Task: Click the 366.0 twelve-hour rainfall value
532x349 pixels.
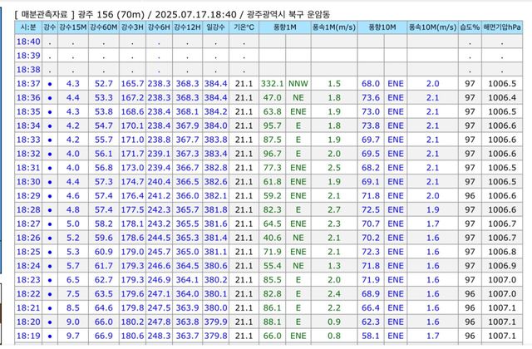Action: coord(187,196)
